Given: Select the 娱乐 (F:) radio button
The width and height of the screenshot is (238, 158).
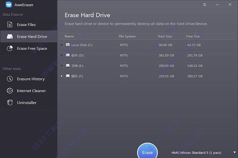Looking at the screenshot, I should coord(61,76).
